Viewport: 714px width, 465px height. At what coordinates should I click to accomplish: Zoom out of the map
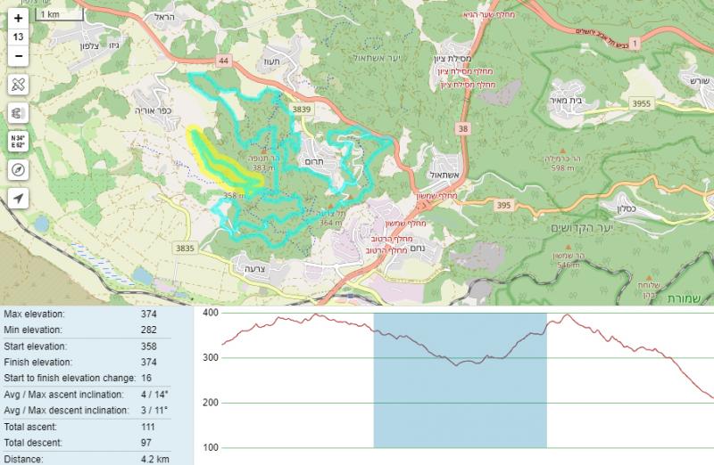tap(18, 56)
